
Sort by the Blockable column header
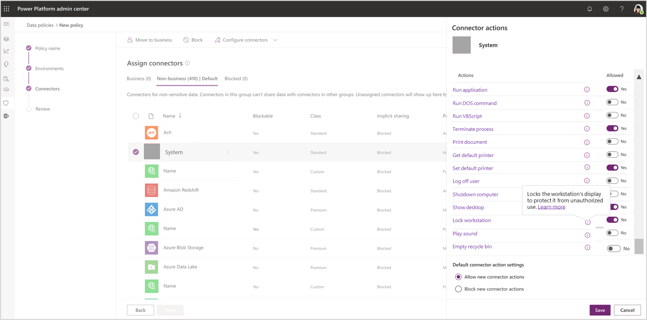(x=263, y=116)
